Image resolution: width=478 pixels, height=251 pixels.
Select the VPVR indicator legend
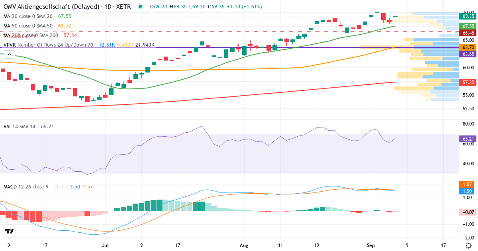pos(48,45)
